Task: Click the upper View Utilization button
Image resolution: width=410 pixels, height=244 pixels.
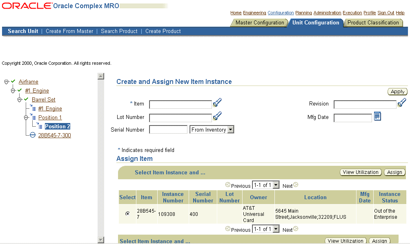Action: pos(361,172)
